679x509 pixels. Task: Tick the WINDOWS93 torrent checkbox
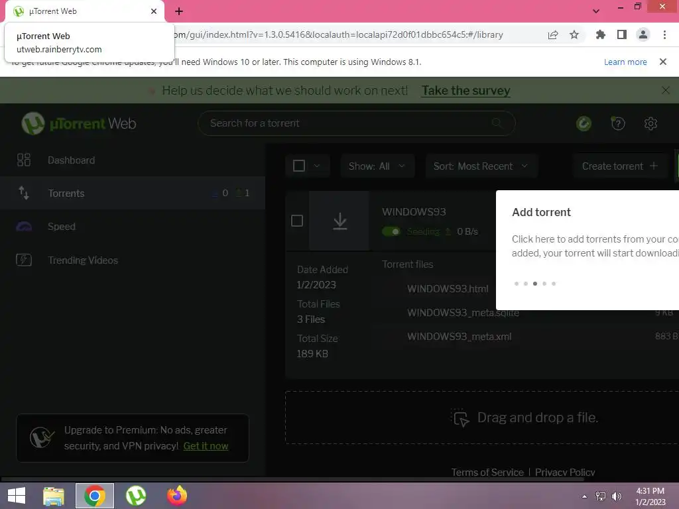(x=297, y=221)
